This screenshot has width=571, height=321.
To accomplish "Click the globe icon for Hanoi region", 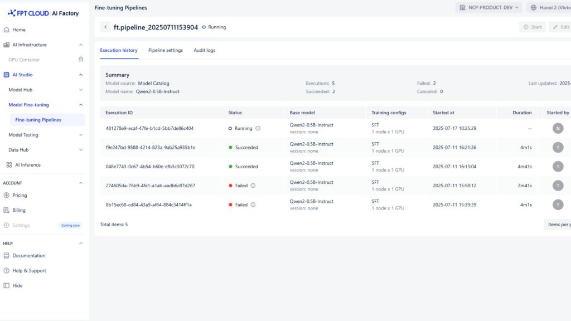I will [x=534, y=7].
